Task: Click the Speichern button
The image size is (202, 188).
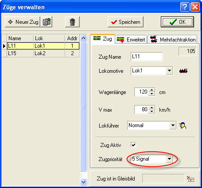Action: (125, 22)
